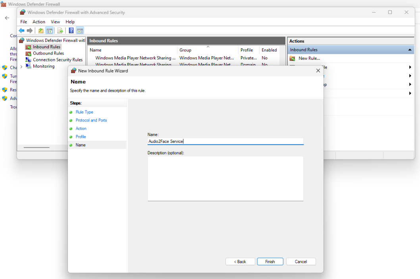The height and width of the screenshot is (279, 420).
Task: Click the Back arrow toolbar icon
Action: 22,31
